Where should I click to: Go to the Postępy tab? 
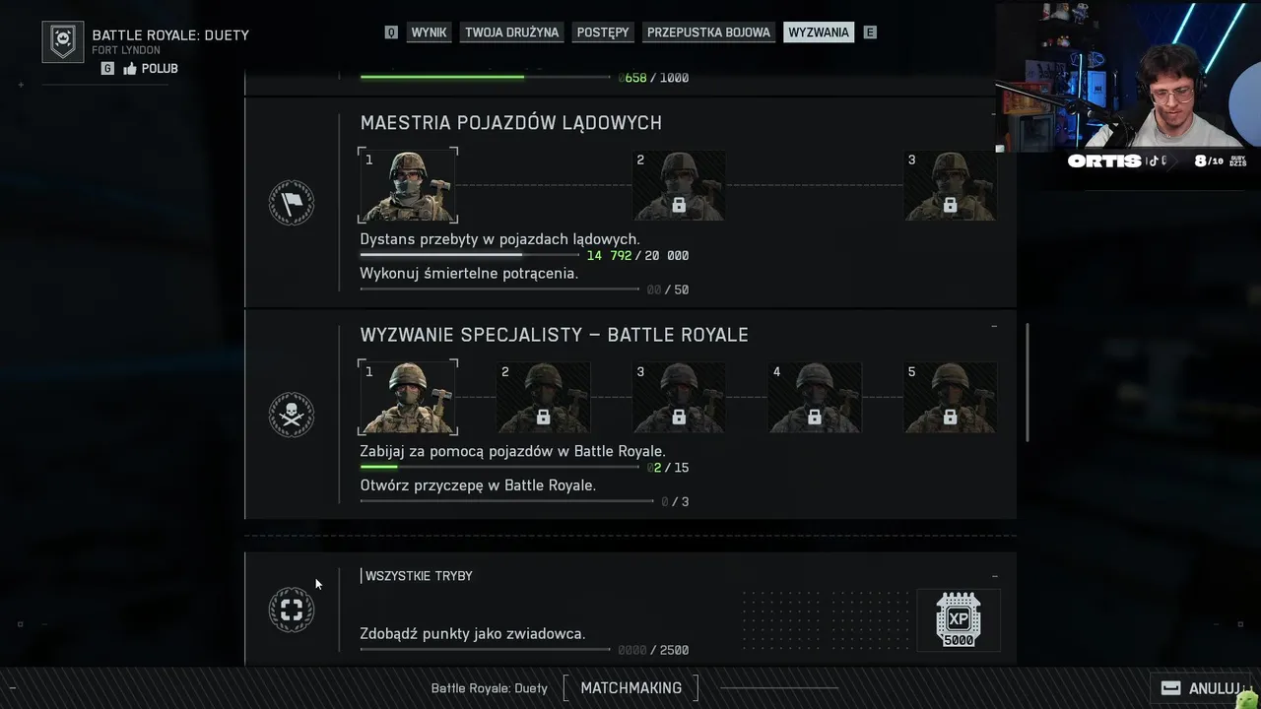pyautogui.click(x=603, y=32)
